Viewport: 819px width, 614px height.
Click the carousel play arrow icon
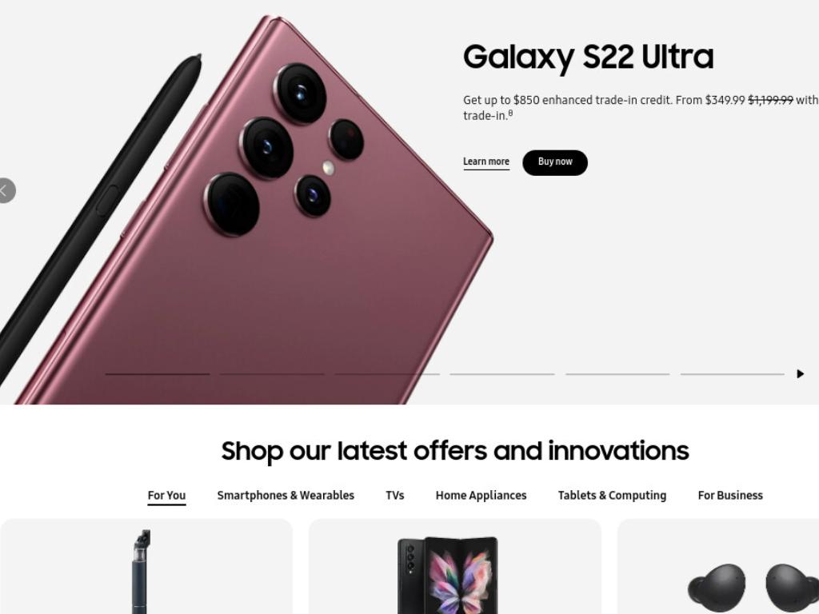click(x=800, y=374)
